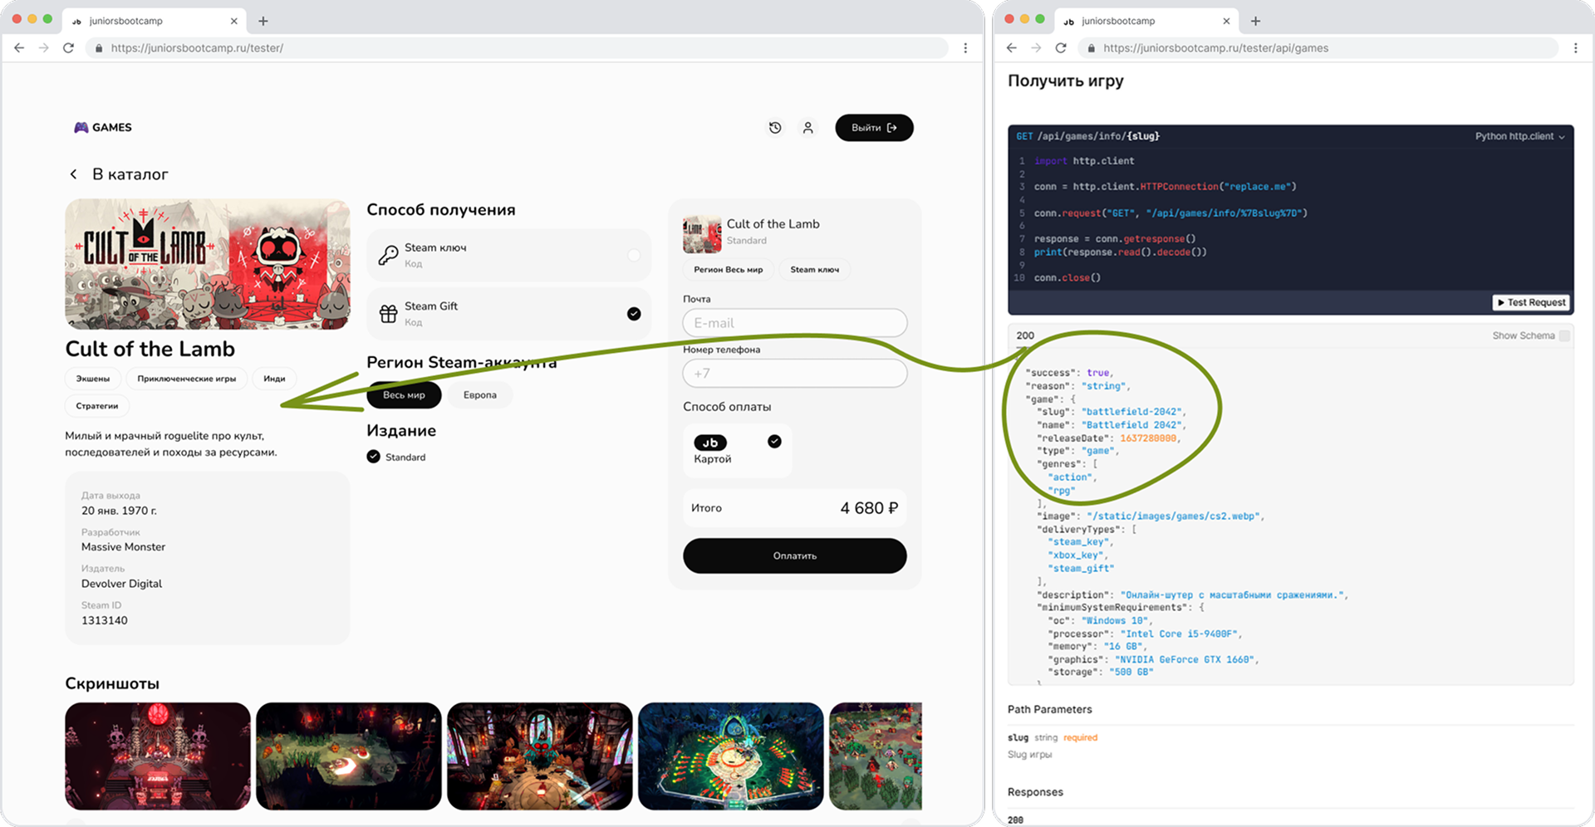Select Весь мир region
Image resolution: width=1595 pixels, height=827 pixels.
(x=404, y=395)
